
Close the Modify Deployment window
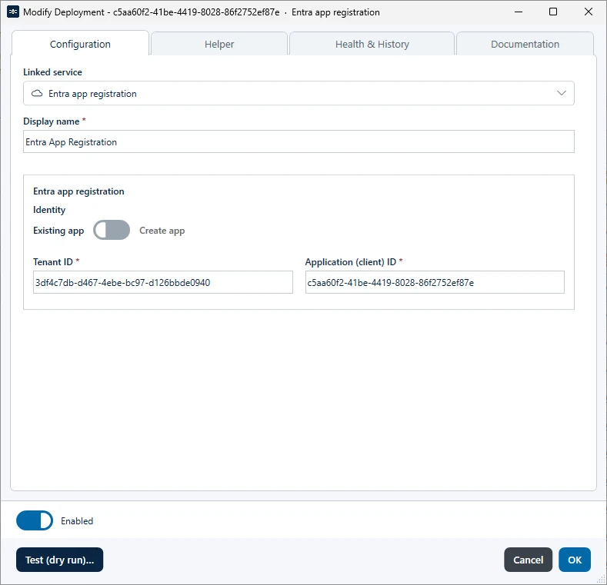point(589,12)
